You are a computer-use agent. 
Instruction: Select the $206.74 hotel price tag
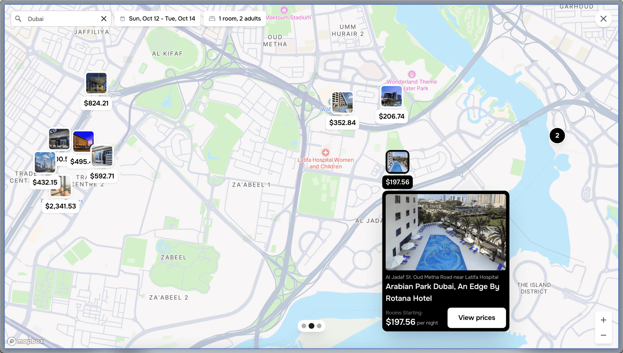[391, 116]
